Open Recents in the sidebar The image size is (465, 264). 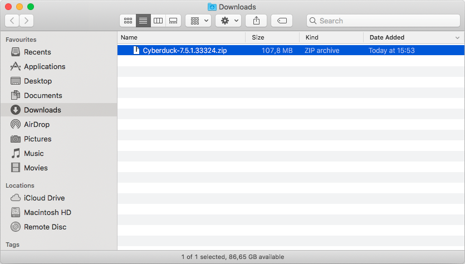37,52
